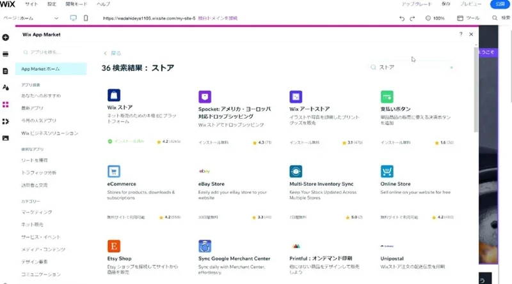512x284 pixels.
Task: Open あなたへのおすすめ in sidebar
Action: 41,96
